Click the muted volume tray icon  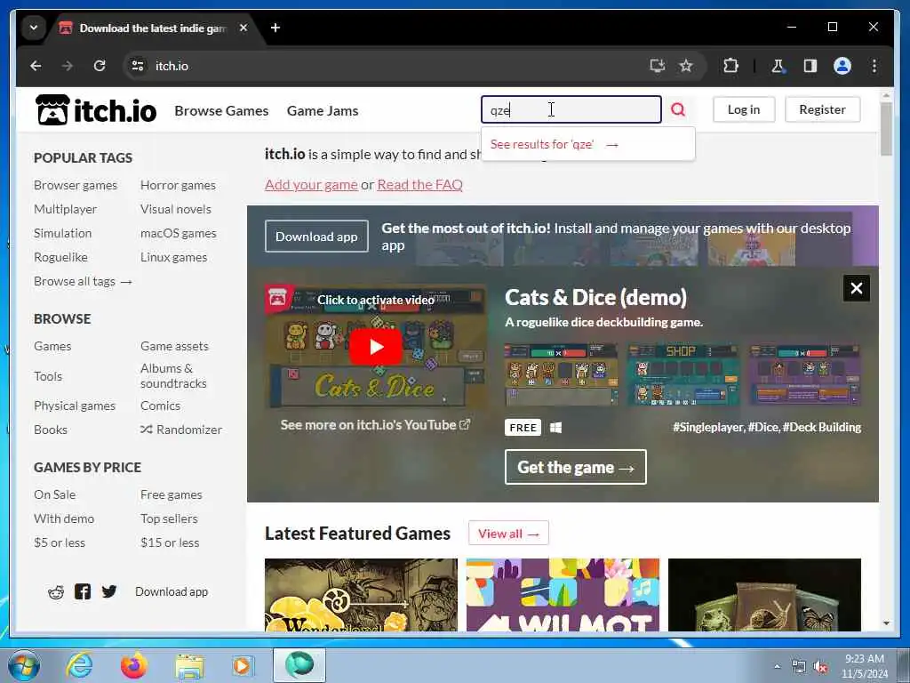(x=820, y=667)
